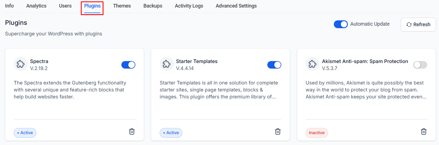Remove Akismet Anti-spam via trash icon

click(x=424, y=132)
